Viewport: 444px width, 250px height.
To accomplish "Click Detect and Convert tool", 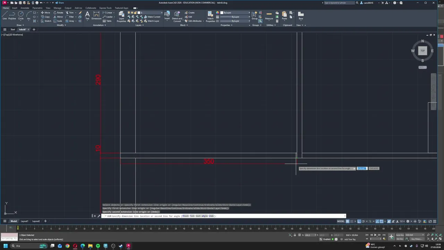I will [177, 16].
